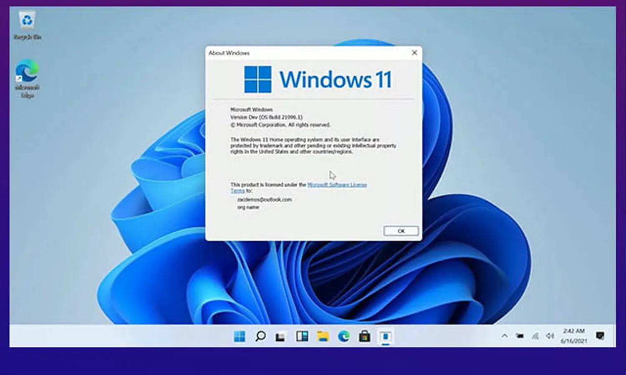626x375 pixels.
Task: Open the clock showing 2:42 AM
Action: (x=574, y=336)
